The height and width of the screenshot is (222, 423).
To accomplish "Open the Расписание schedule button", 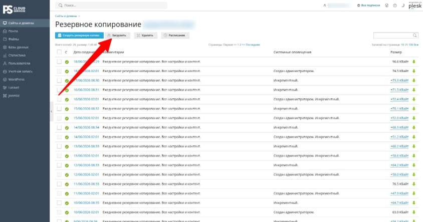I will [175, 35].
